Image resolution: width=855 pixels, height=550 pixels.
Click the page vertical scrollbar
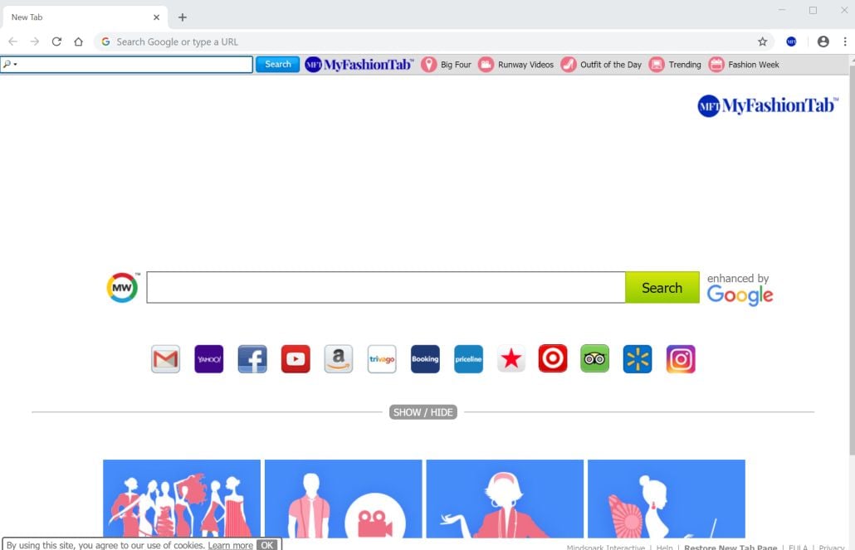[x=852, y=261]
